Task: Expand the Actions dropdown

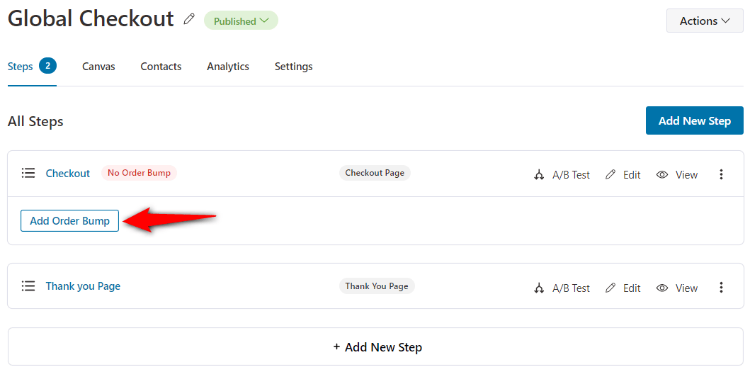Action: coord(705,21)
